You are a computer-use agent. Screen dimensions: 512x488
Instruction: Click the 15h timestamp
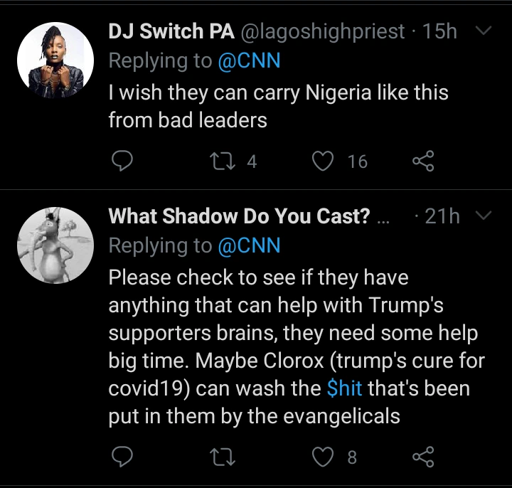tap(440, 32)
